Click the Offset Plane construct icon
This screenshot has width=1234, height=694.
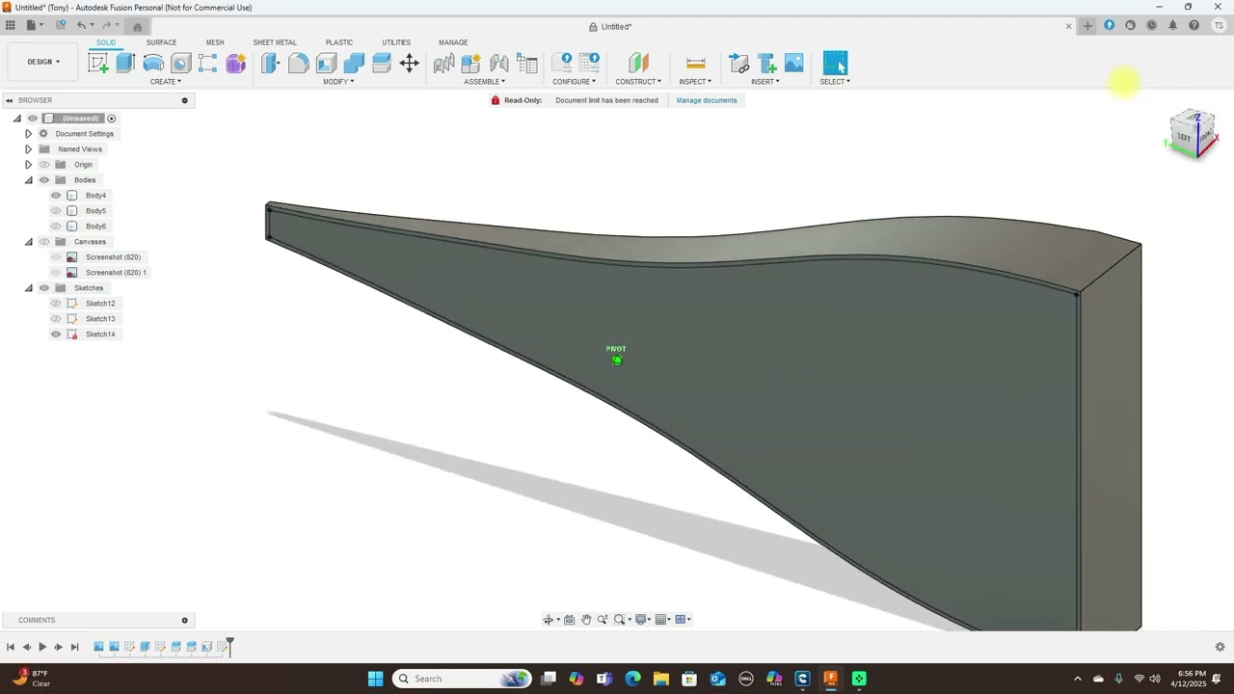click(638, 64)
